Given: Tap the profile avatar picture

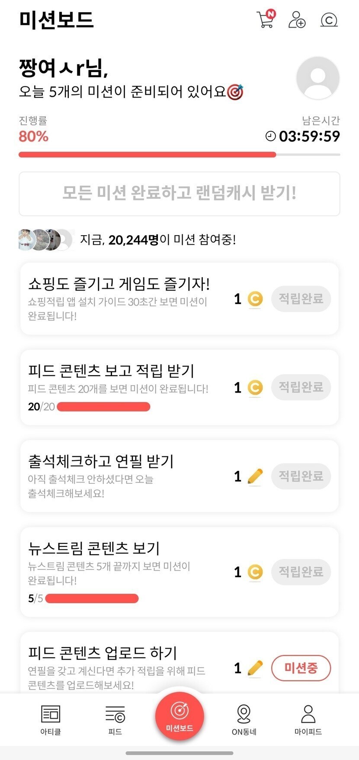Looking at the screenshot, I should (x=318, y=78).
